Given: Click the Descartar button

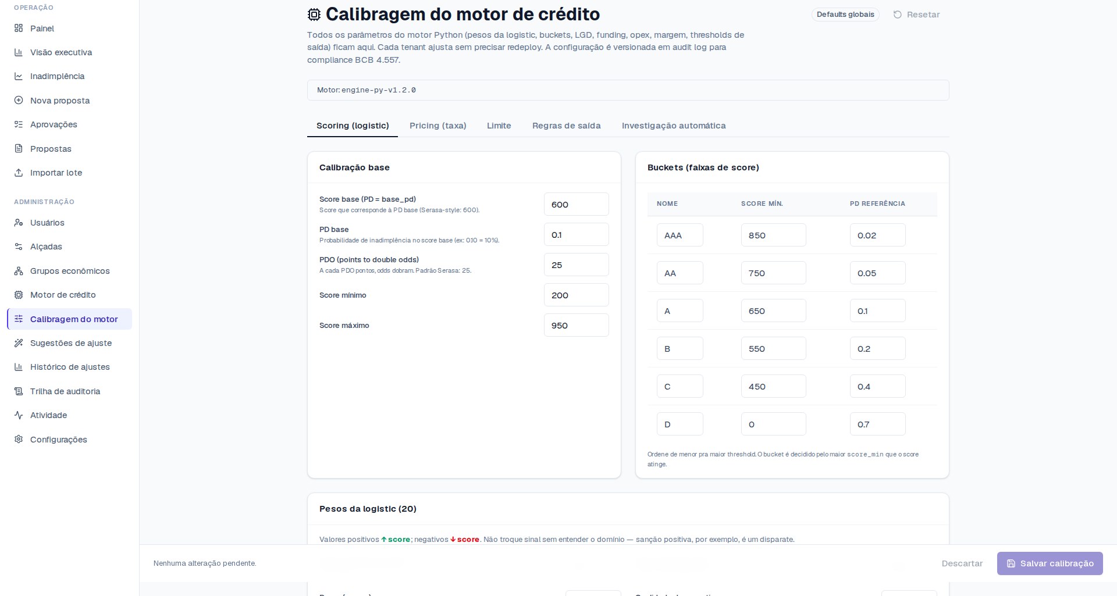Looking at the screenshot, I should coord(962,563).
